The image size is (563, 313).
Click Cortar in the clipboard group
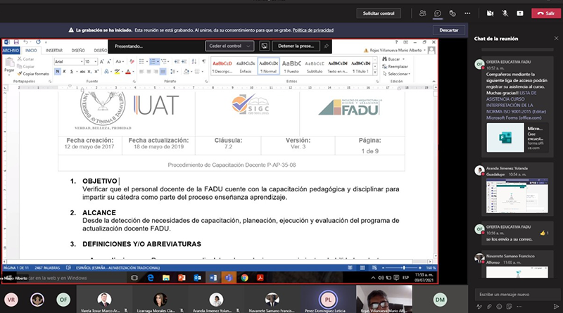pyautogui.click(x=26, y=59)
